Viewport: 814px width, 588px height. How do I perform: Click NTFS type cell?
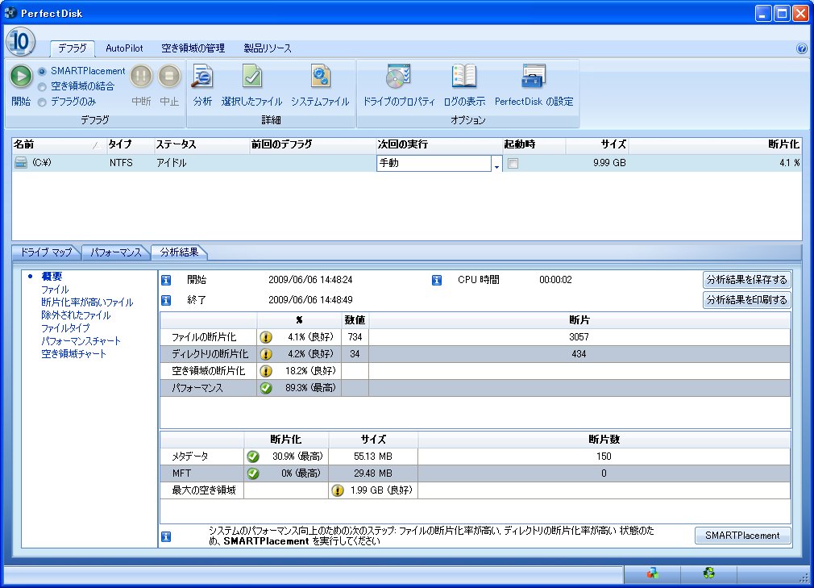(x=121, y=163)
